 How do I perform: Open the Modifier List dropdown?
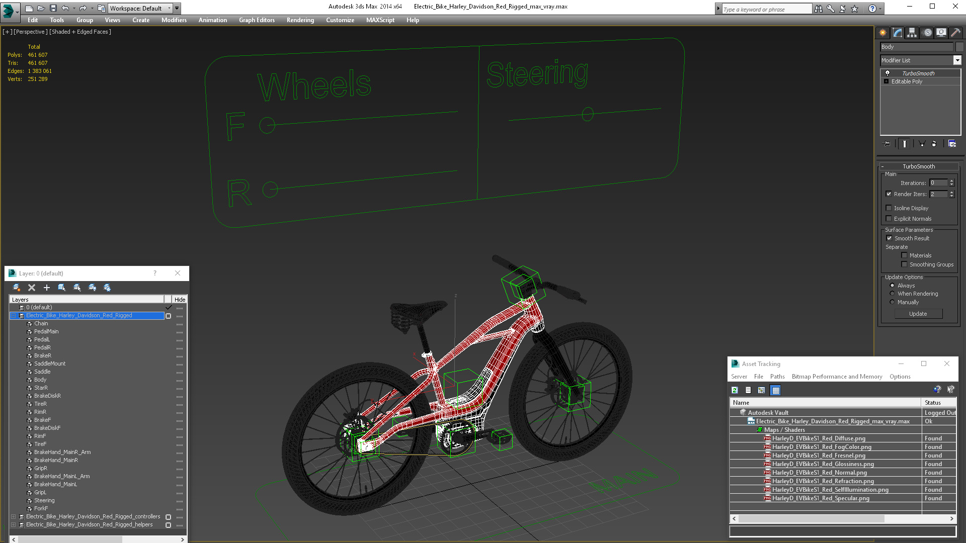coord(957,60)
